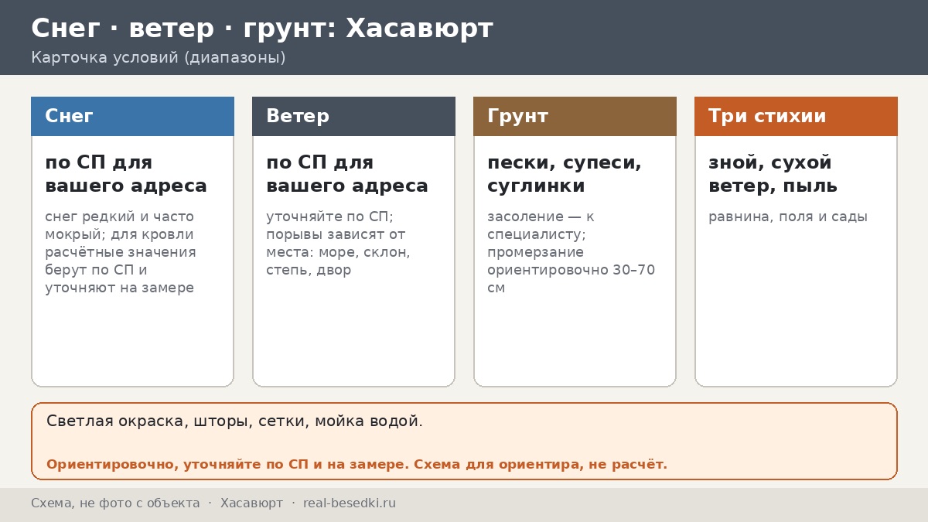The height and width of the screenshot is (522, 928).
Task: Click description 'снег редкий и часто мокрый'
Action: pyautogui.click(x=121, y=252)
